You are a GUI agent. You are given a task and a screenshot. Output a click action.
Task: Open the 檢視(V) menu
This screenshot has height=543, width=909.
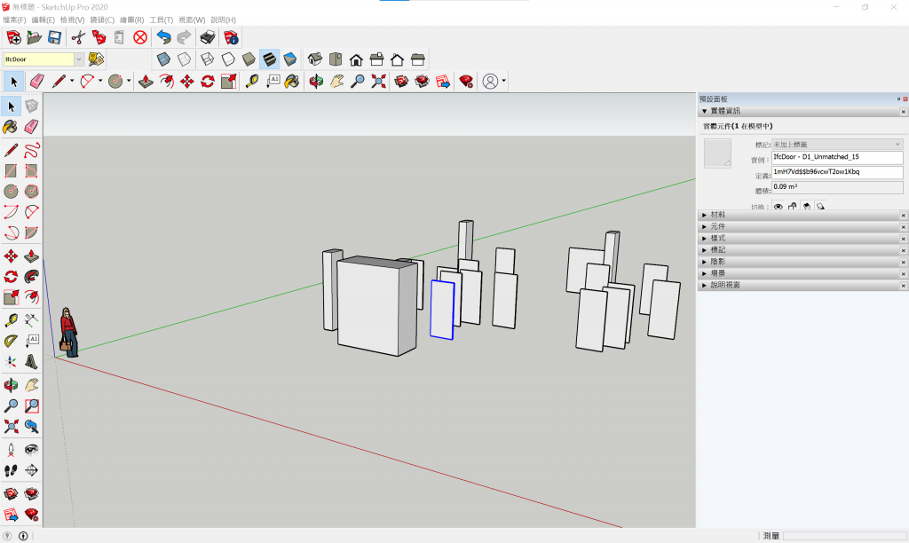pyautogui.click(x=73, y=20)
